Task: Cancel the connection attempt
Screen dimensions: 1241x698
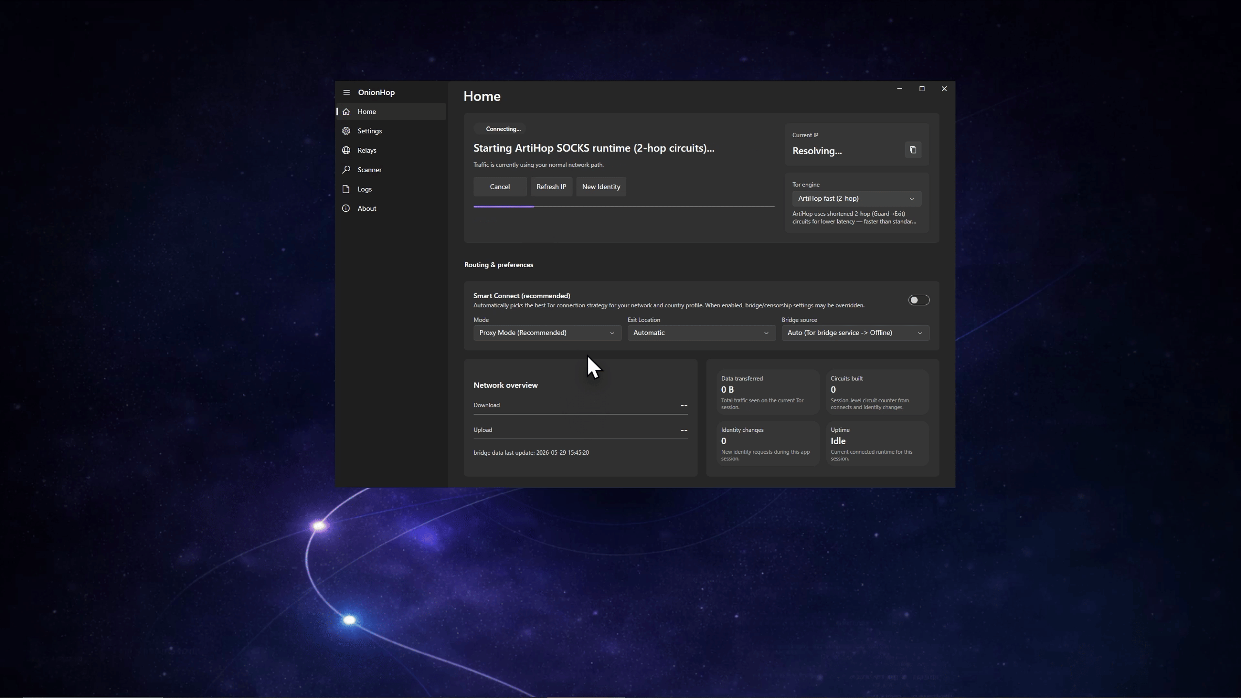Action: coord(500,187)
